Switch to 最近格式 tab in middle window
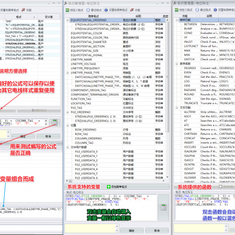The height and width of the screenshot is (235, 235). pos(94,10)
